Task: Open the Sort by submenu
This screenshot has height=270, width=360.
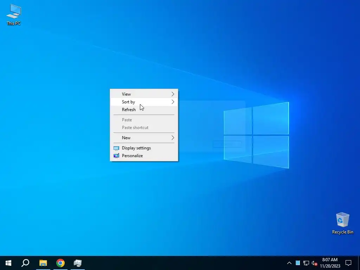Action: click(x=144, y=102)
